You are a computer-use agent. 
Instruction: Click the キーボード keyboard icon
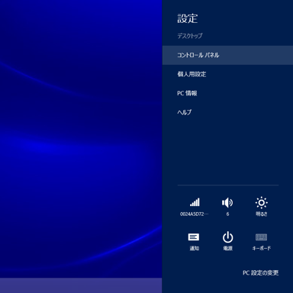pos(261,237)
